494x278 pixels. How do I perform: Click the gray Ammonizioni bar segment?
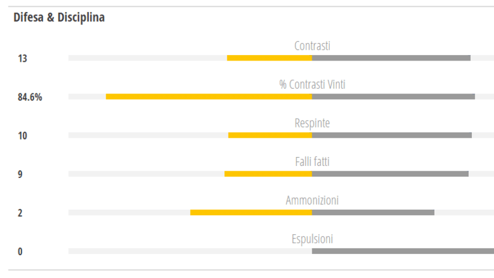373,213
